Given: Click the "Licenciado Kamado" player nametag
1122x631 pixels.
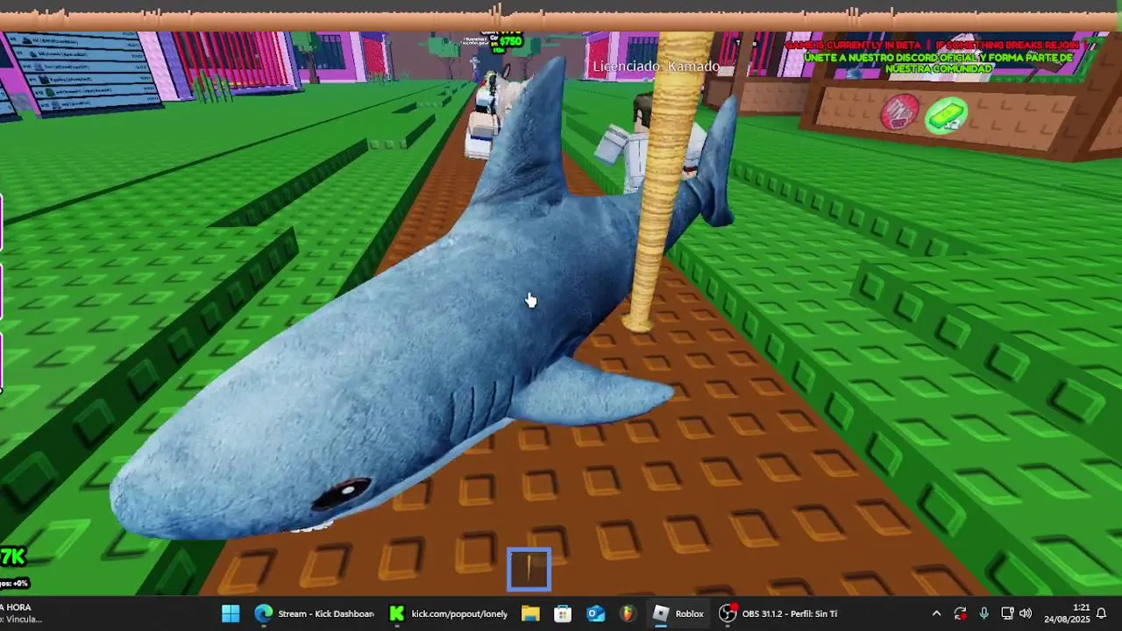Looking at the screenshot, I should [656, 67].
